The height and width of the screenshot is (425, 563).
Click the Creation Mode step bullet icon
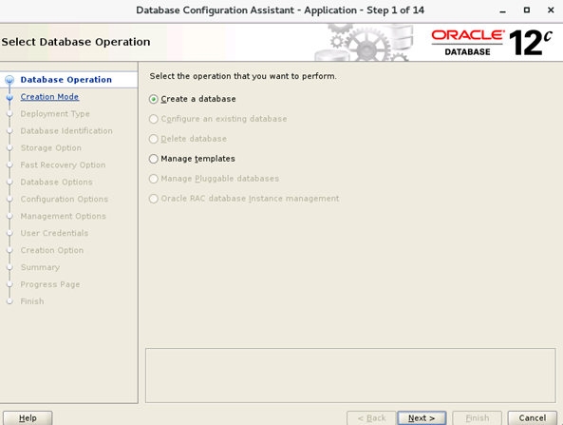[x=9, y=97]
